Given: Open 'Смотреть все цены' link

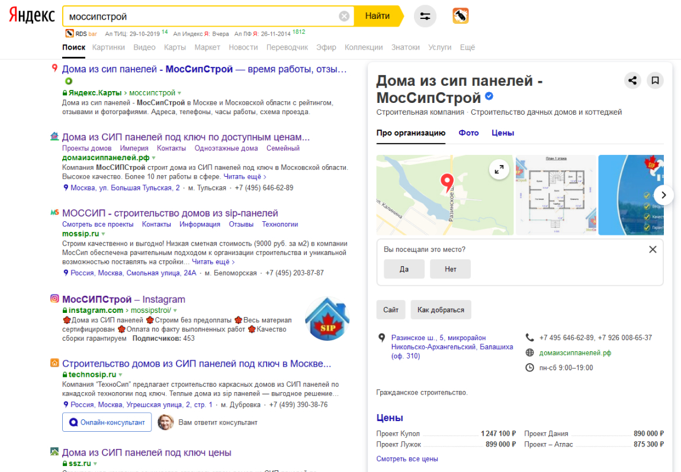Looking at the screenshot, I should click(x=407, y=458).
